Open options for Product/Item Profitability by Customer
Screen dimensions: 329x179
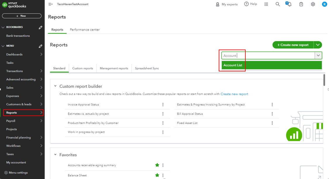[x=163, y=123]
